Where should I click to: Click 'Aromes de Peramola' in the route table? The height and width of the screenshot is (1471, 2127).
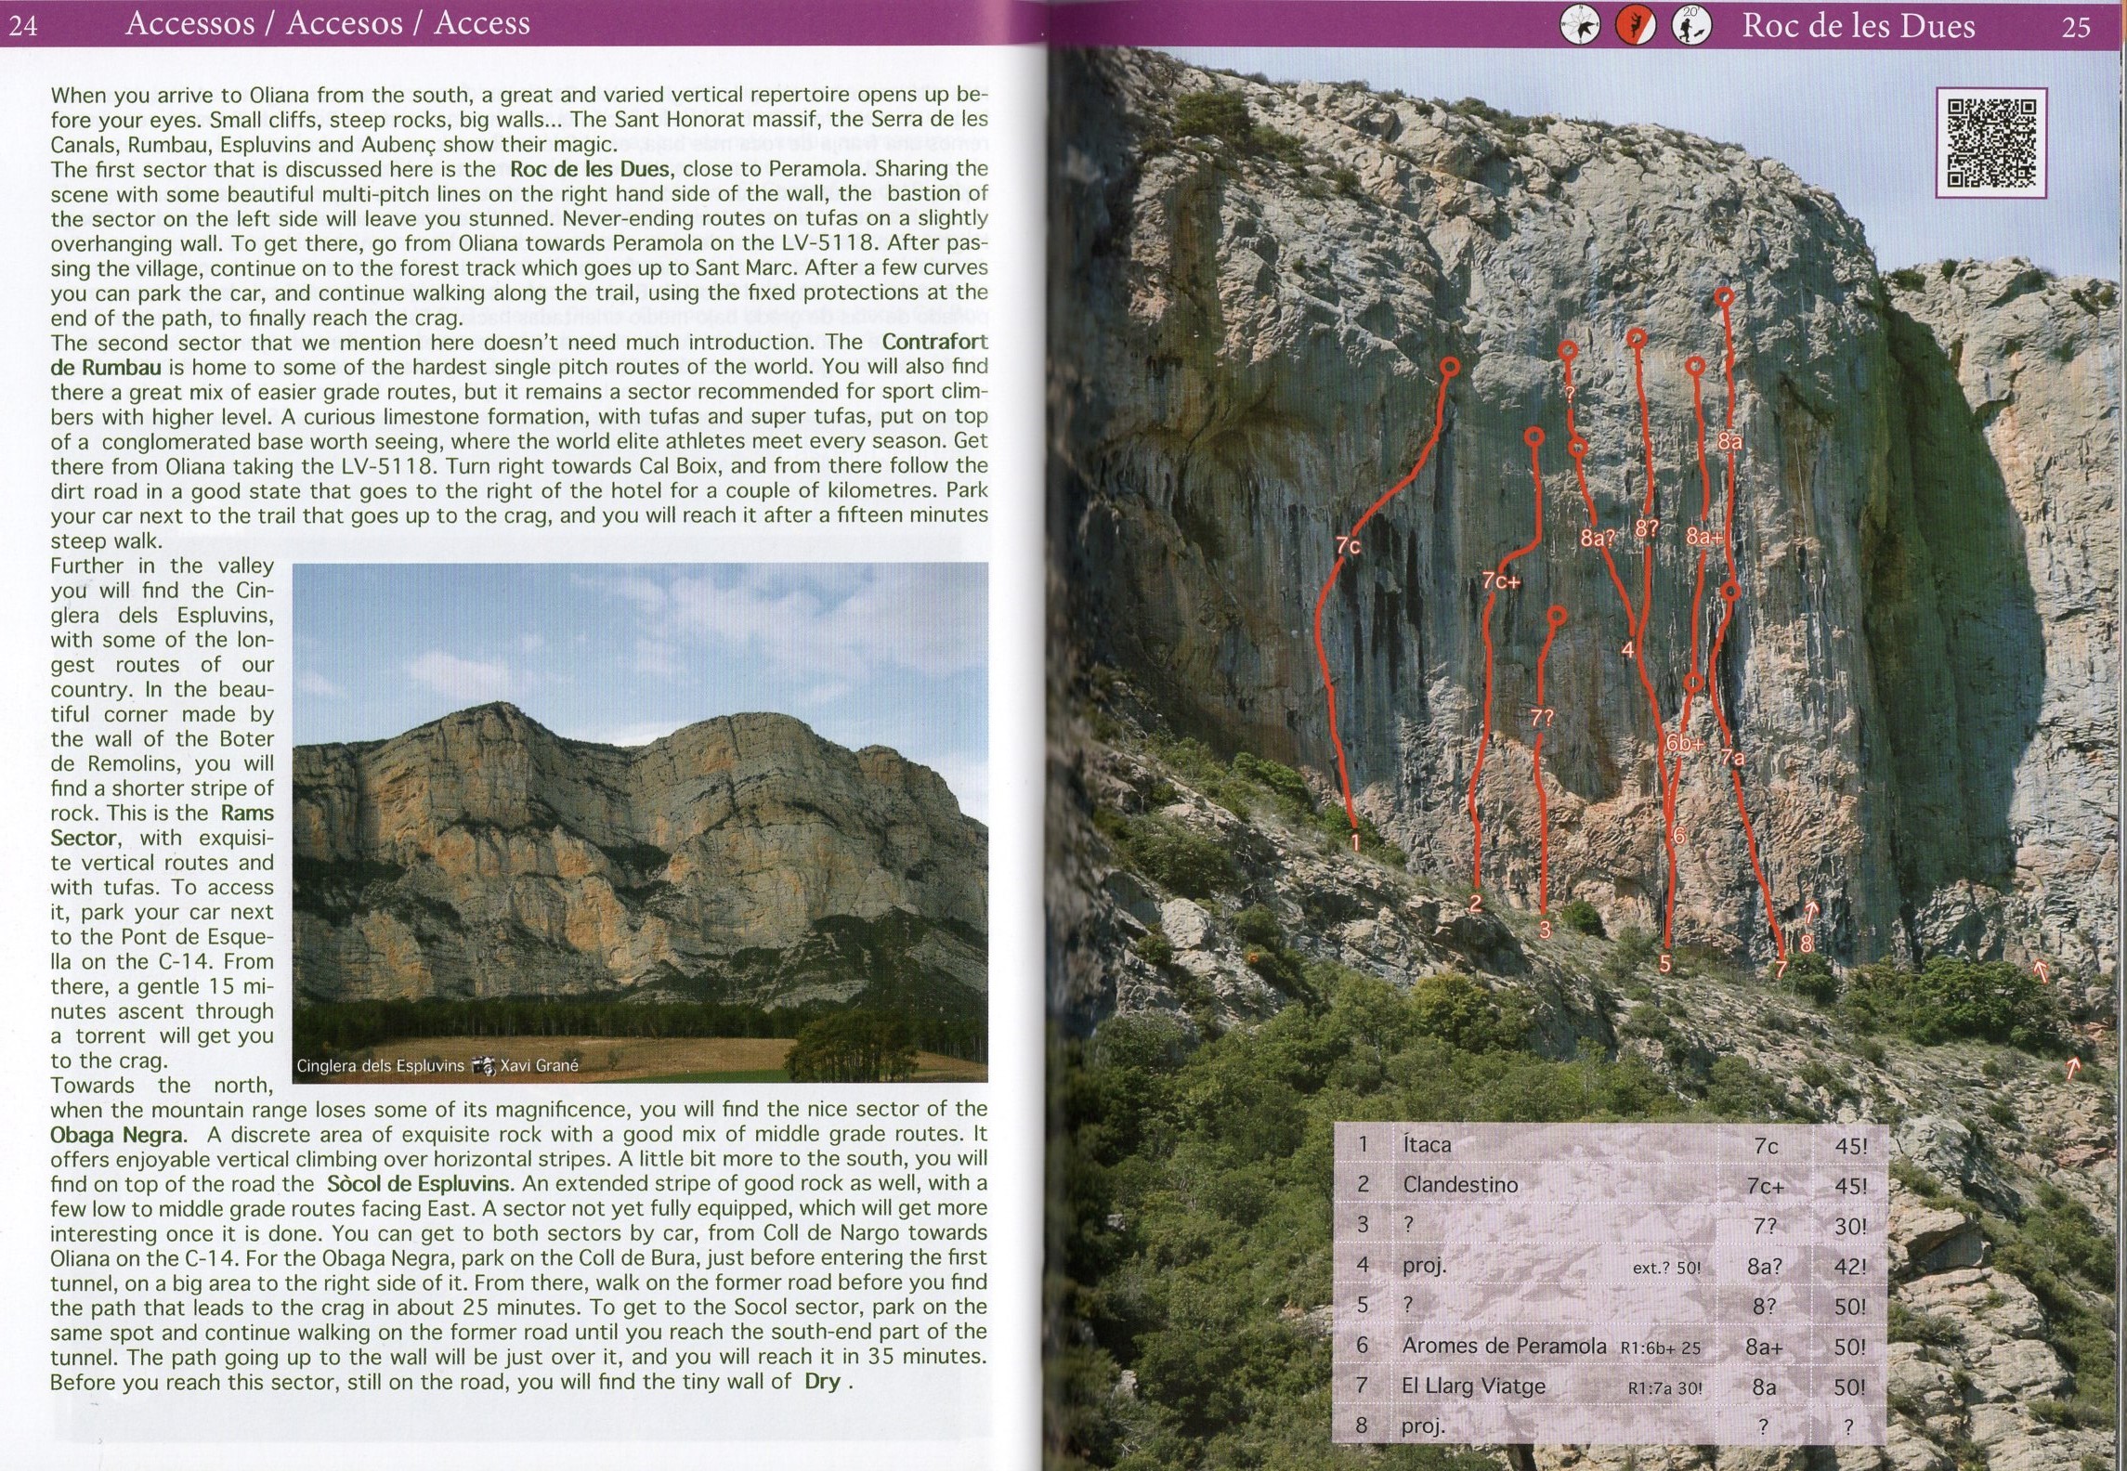click(x=1504, y=1346)
